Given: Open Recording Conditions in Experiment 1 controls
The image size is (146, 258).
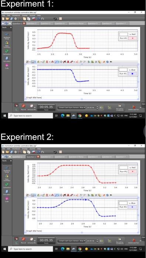Looking at the screenshot, I should 120,108.
